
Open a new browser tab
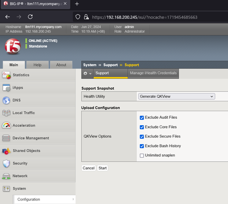pyautogui.click(x=77, y=4)
